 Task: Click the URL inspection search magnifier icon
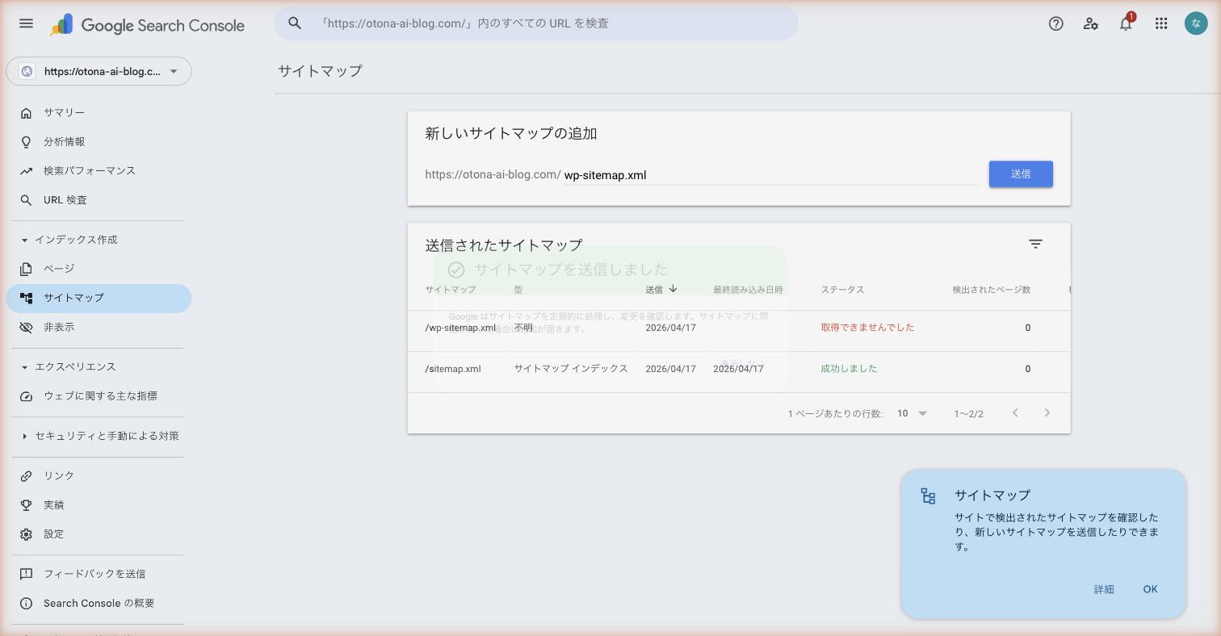(x=295, y=23)
